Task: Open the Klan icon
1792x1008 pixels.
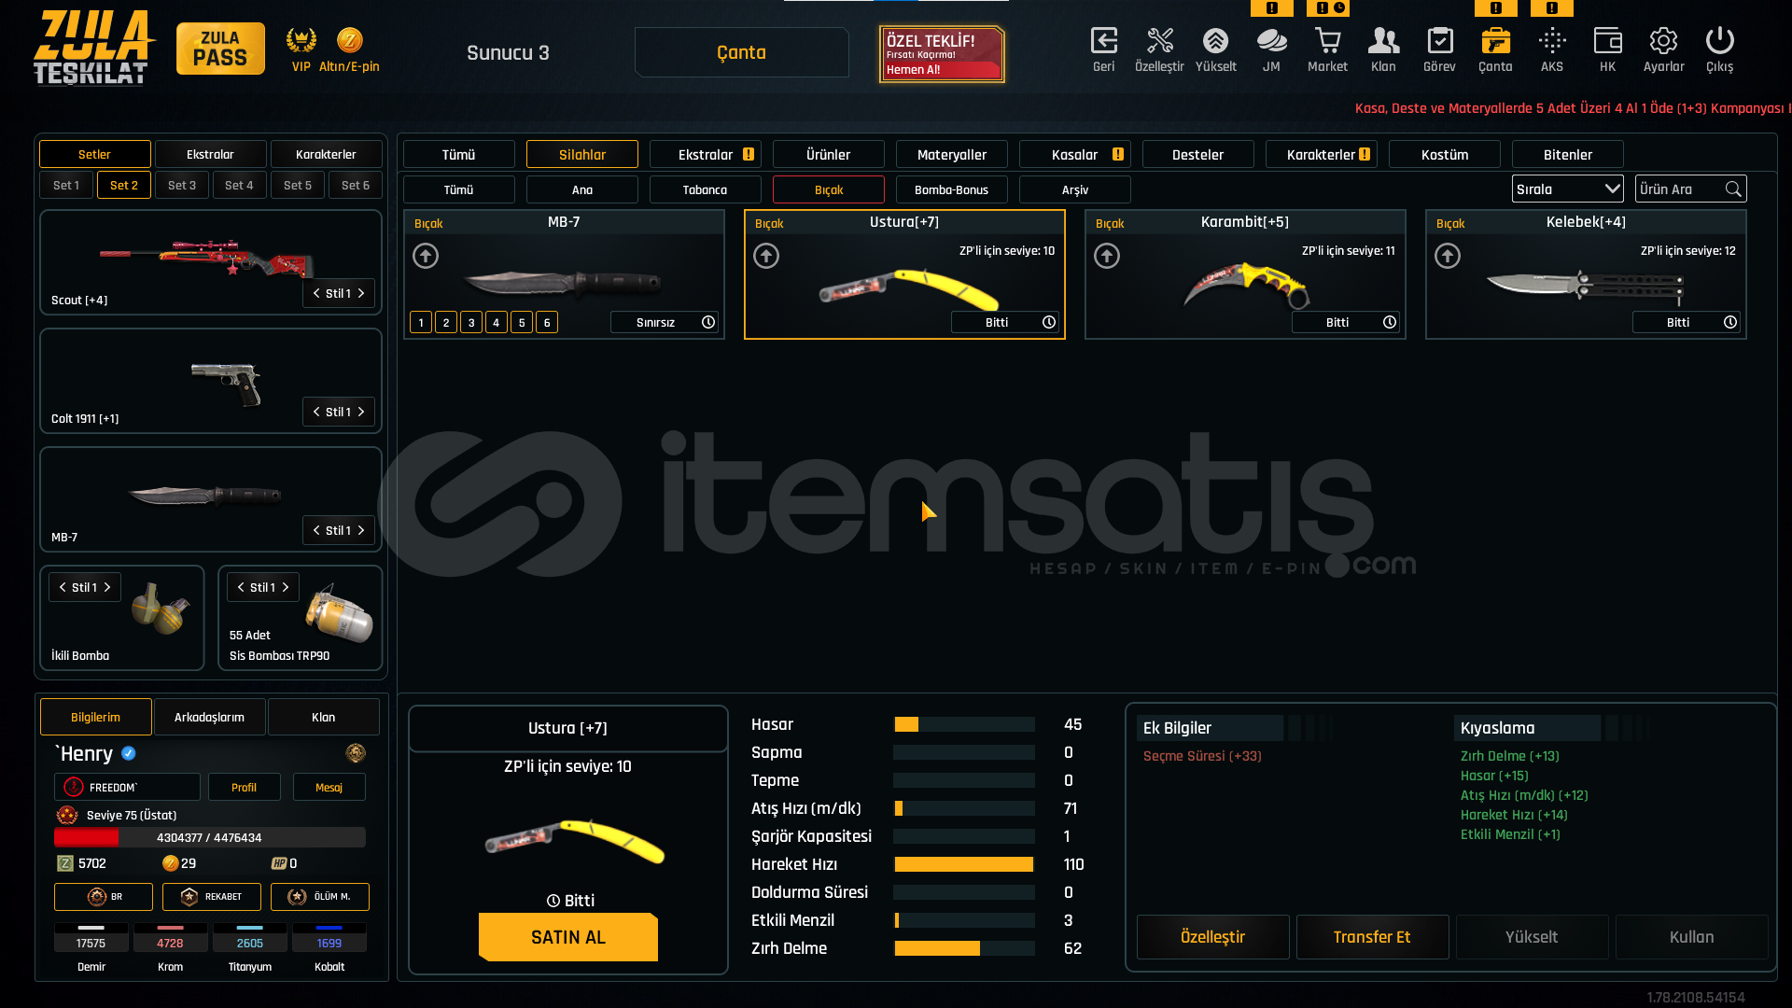Action: point(1383,41)
